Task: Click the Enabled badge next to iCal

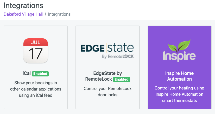Action: (x=40, y=74)
